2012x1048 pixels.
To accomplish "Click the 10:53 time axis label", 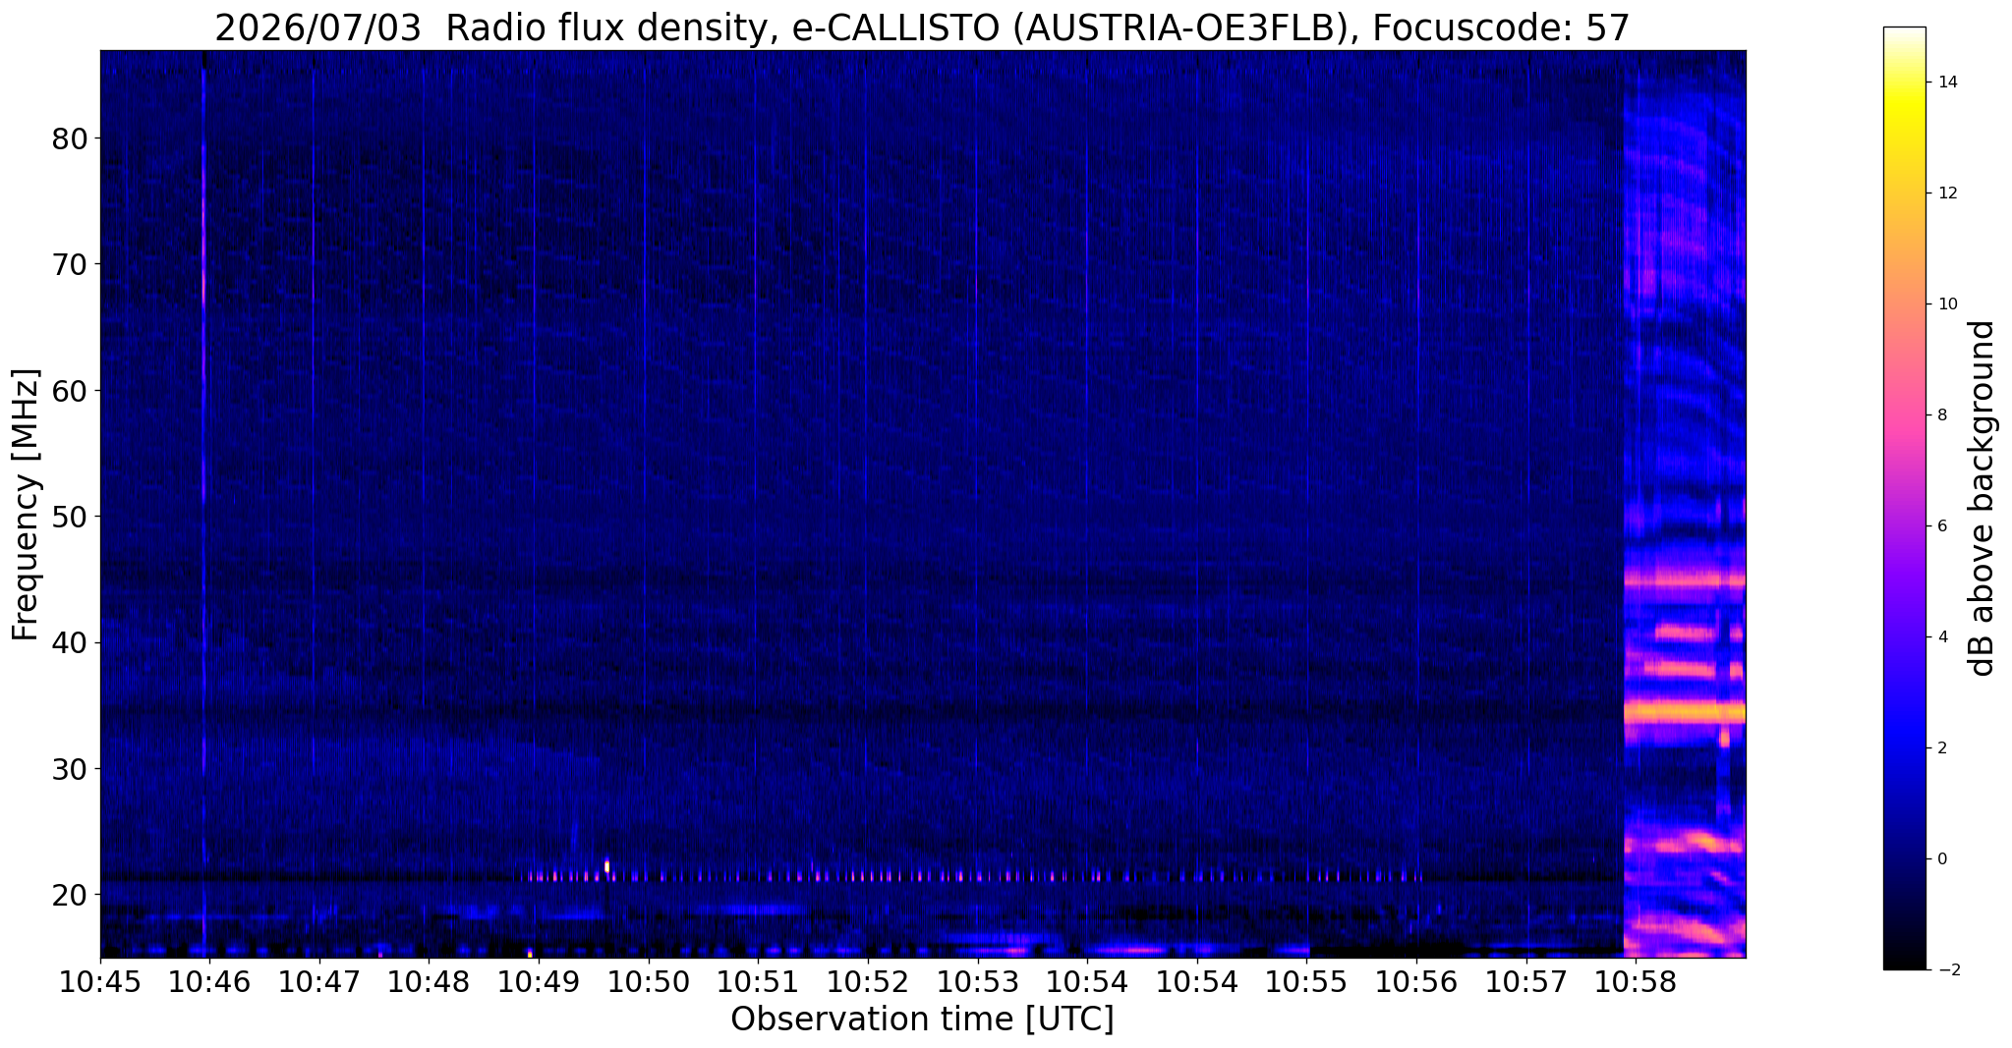I will tap(977, 980).
